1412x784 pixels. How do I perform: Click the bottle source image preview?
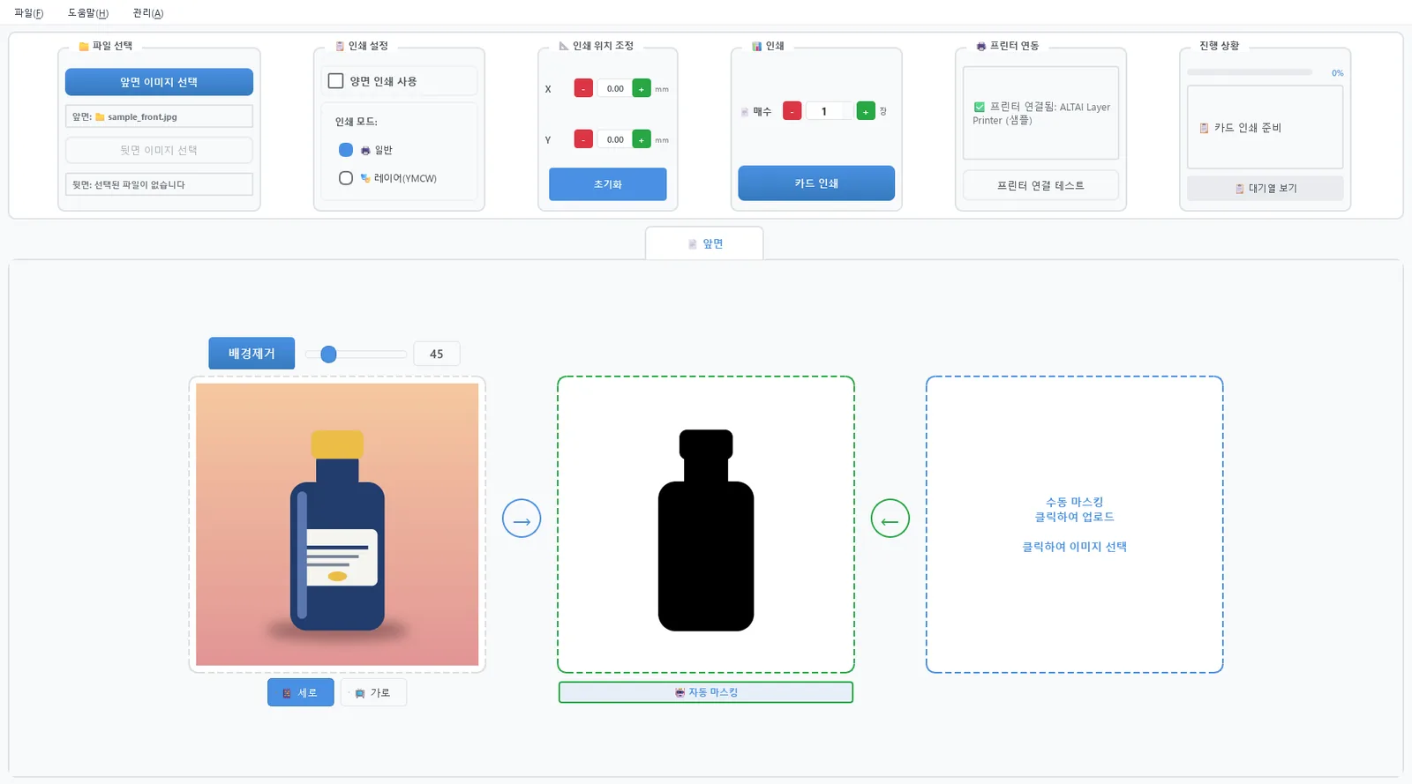tap(337, 525)
